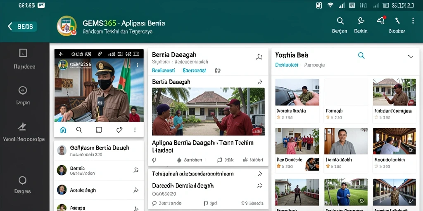Switch to the Aerpegja tab
The image size is (423, 211).
315,65
